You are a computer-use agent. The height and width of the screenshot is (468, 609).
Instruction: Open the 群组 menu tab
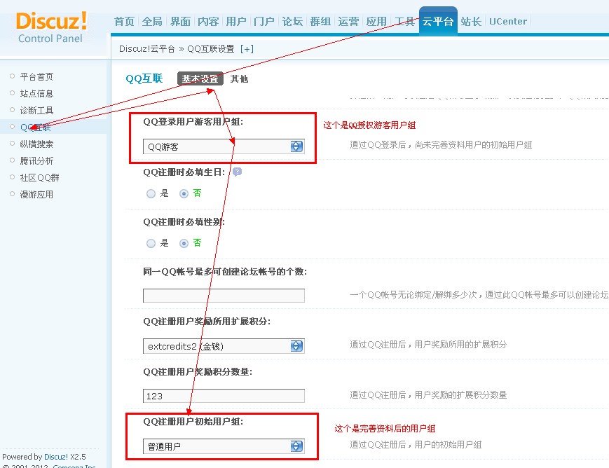pos(320,21)
